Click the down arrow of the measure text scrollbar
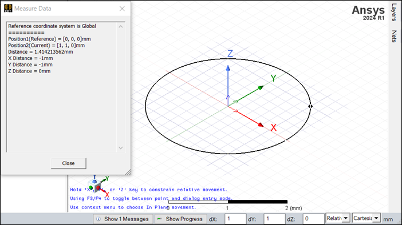Image resolution: width=402 pixels, height=225 pixels. coord(121,148)
